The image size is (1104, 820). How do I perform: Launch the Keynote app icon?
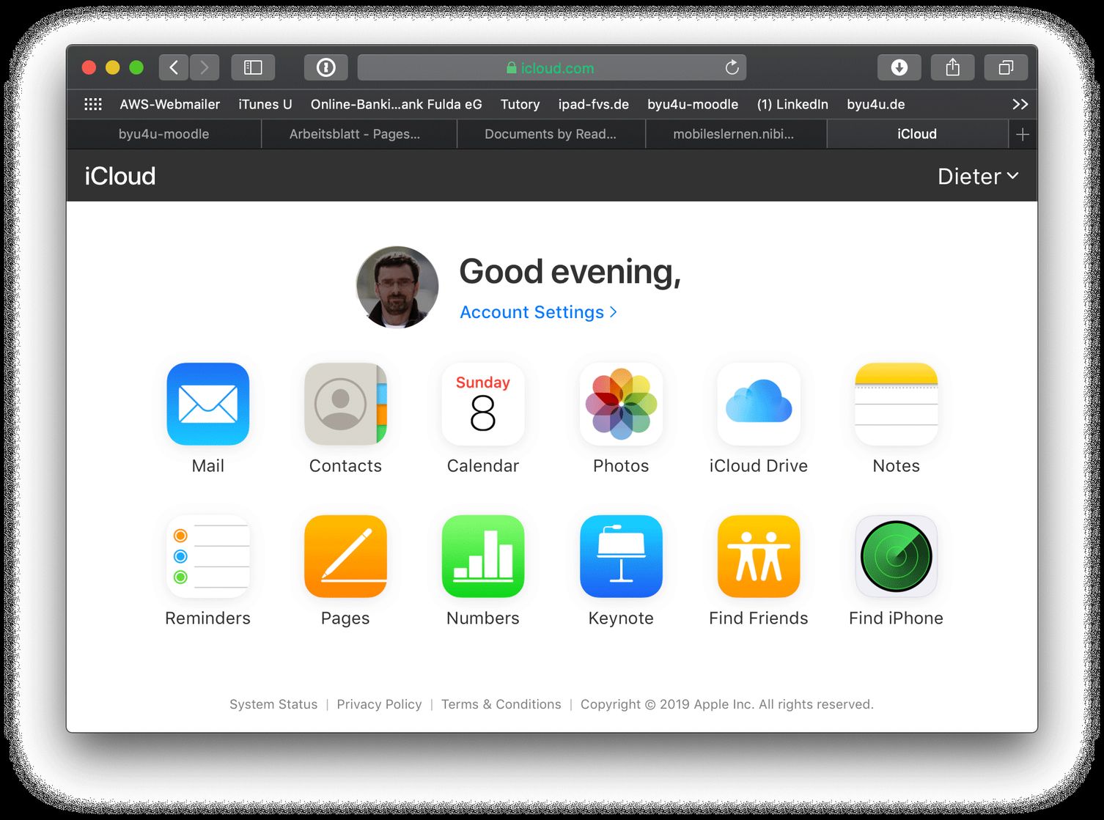point(621,556)
